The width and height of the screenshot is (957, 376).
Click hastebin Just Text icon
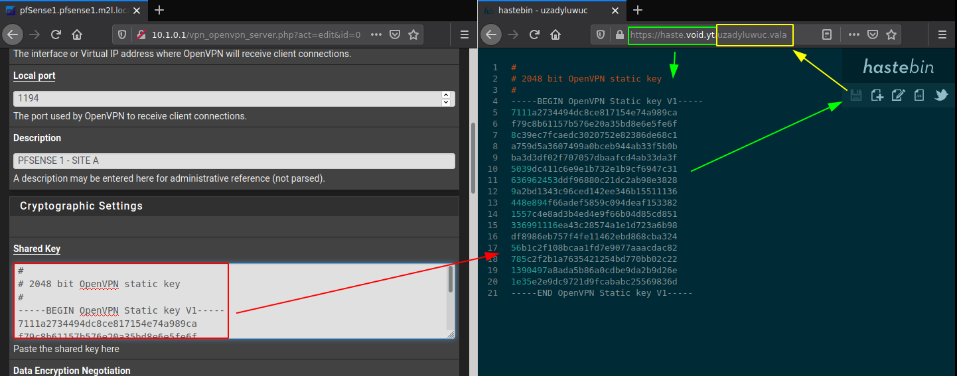pyautogui.click(x=919, y=95)
